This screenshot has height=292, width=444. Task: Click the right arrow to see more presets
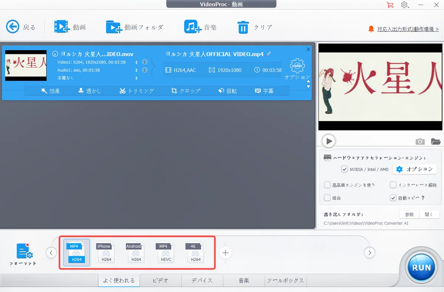coord(369,253)
